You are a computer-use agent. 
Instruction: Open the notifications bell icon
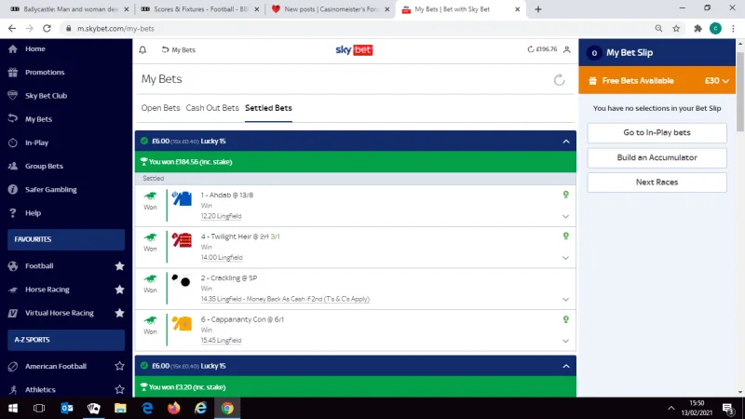coord(142,50)
